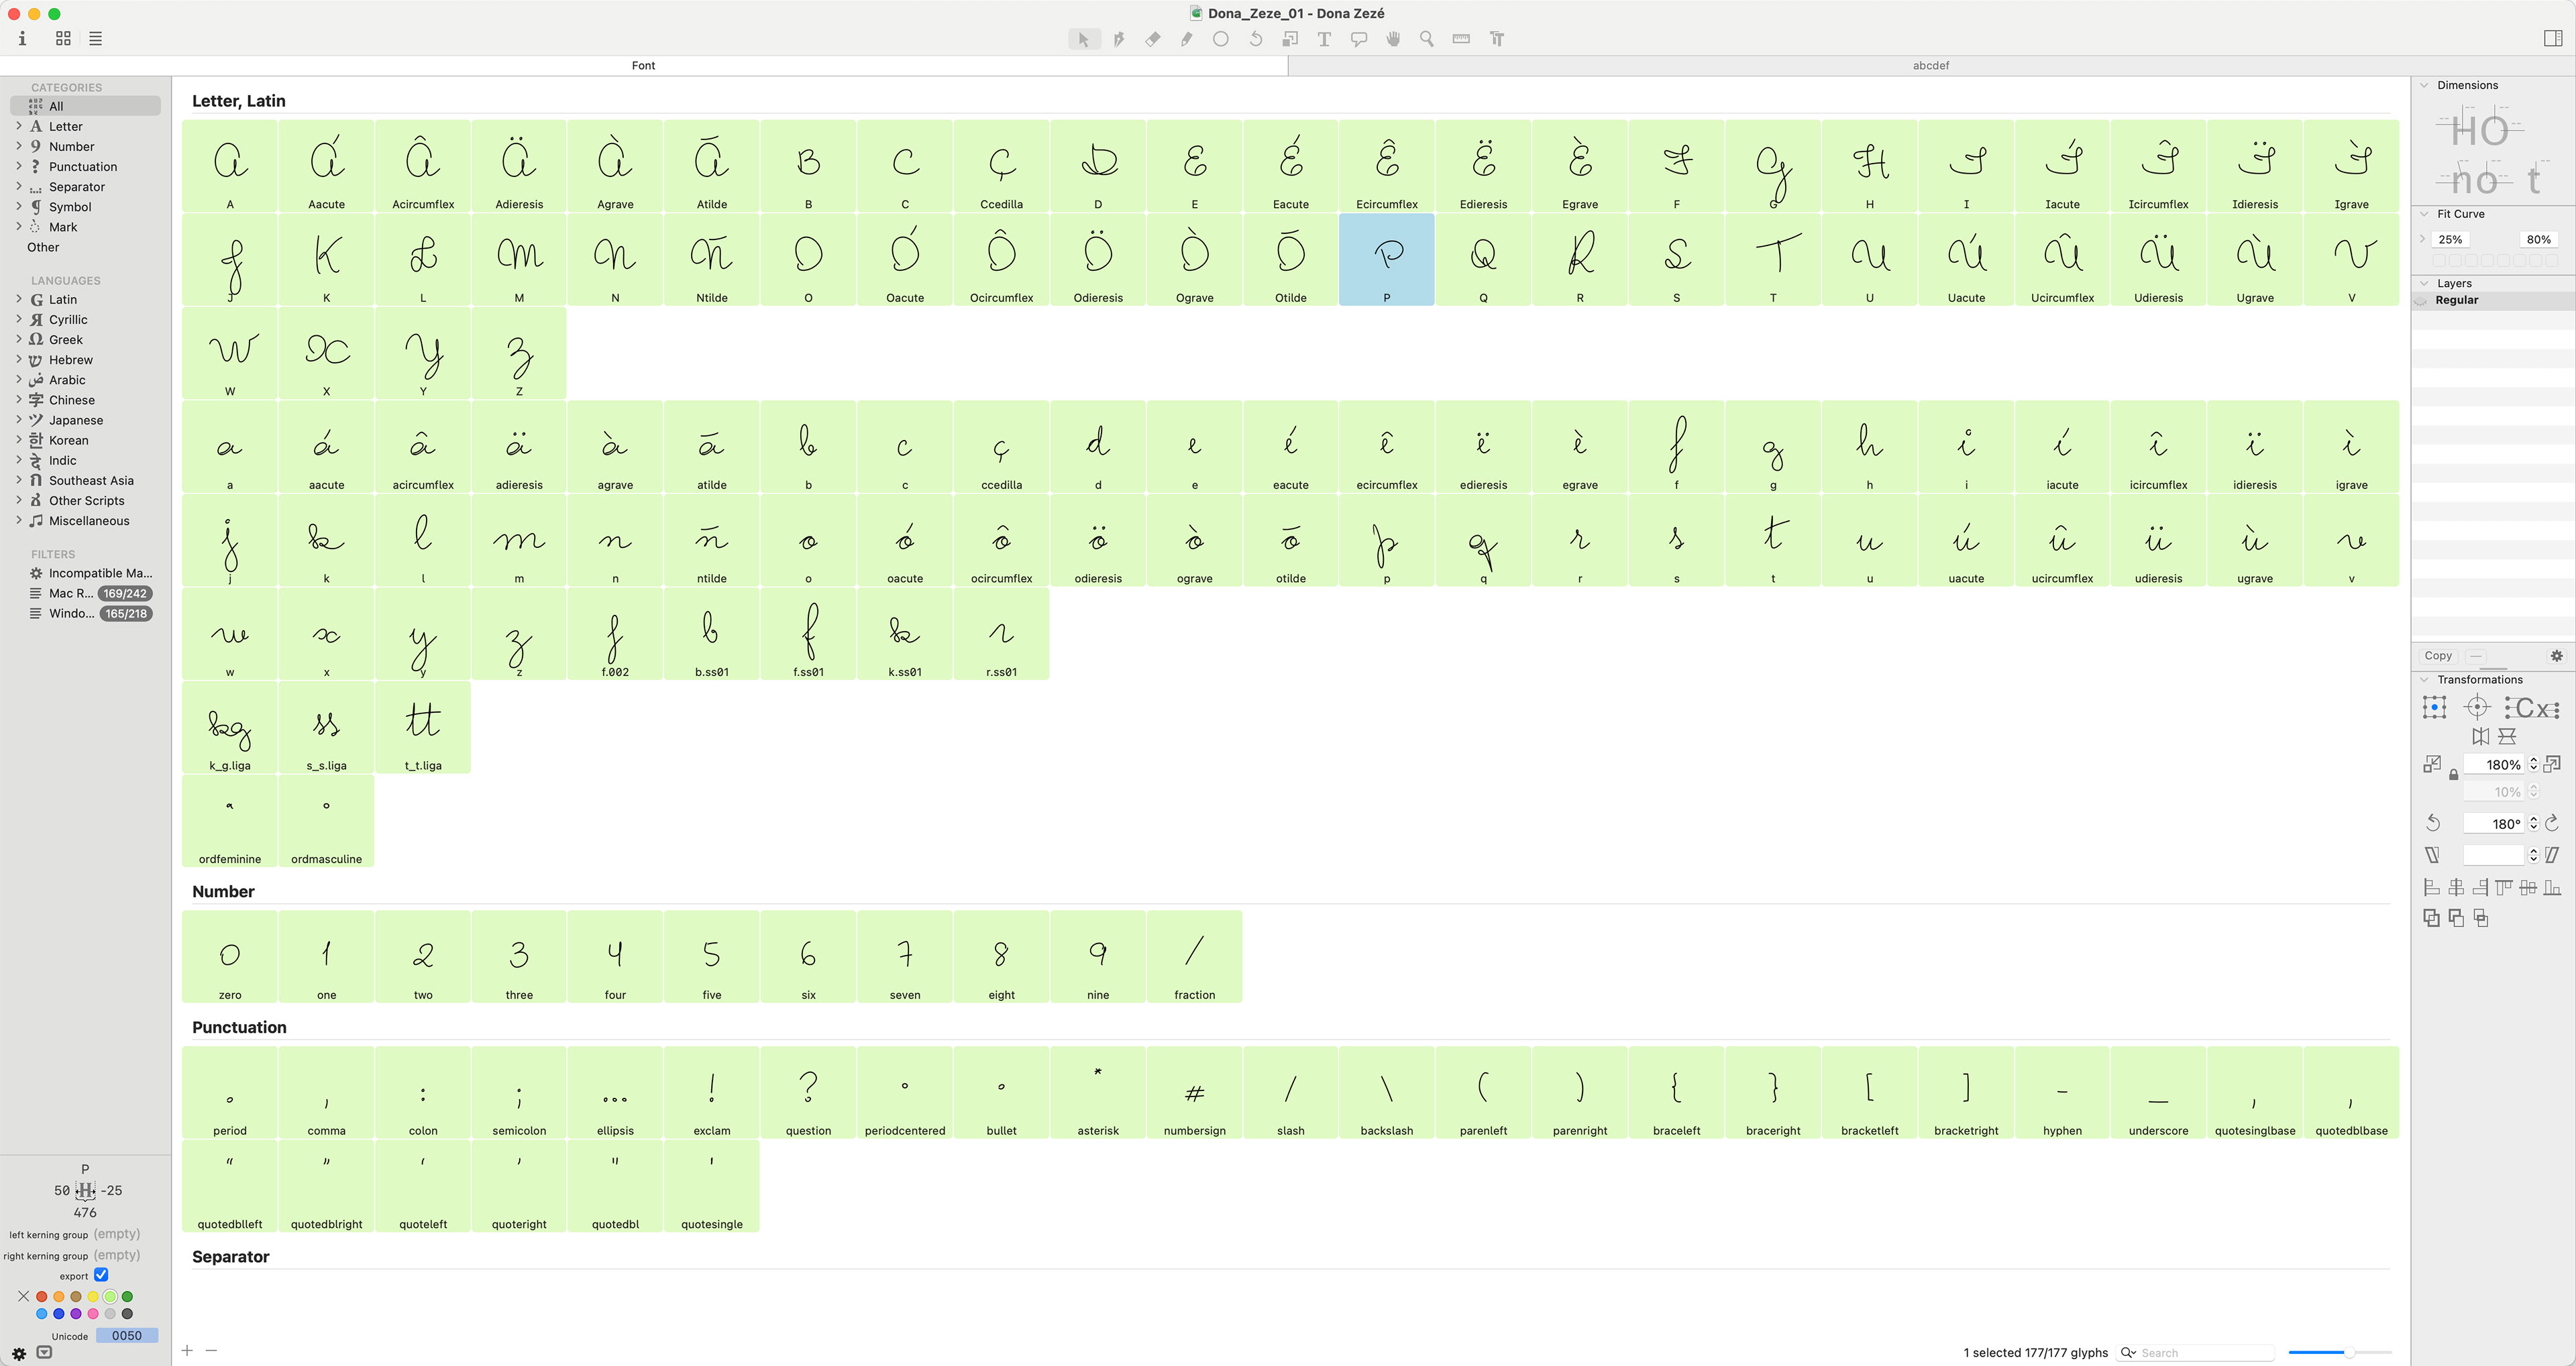Viewport: 2576px width, 1366px height.
Task: Uncheck the export checkbox
Action: coord(101,1275)
